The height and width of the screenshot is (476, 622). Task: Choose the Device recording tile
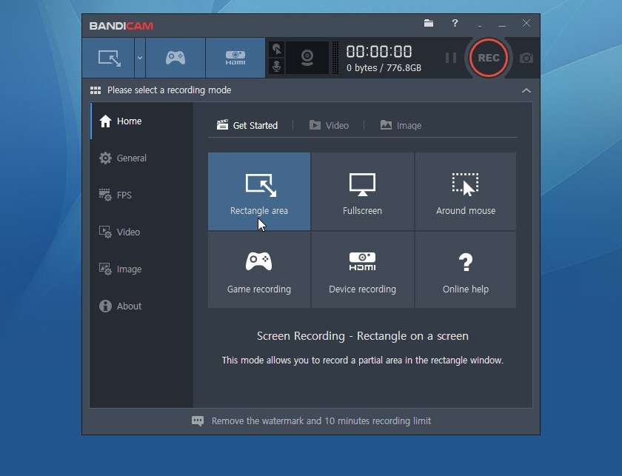coord(362,269)
